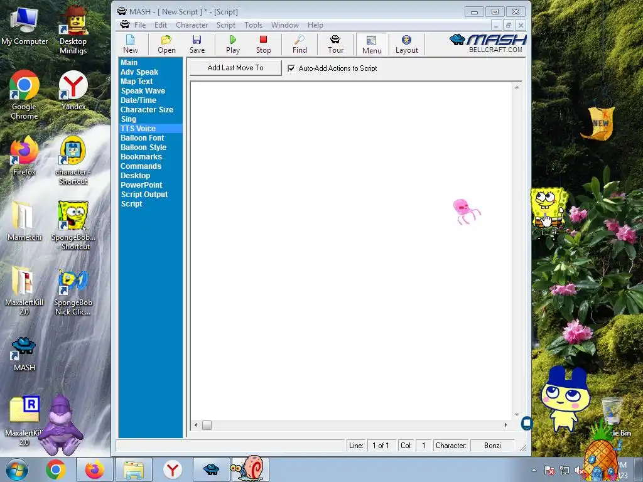Select the MASH desktop shortcut
This screenshot has height=482, width=643.
(24, 354)
